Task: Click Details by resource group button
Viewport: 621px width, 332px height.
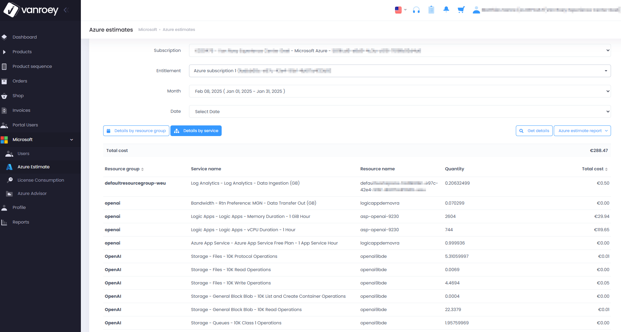Action: [x=136, y=131]
